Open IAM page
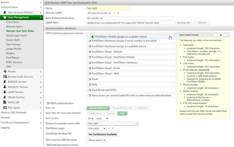Image resolution: width=234 pixels, height=147 pixels. tap(9, 66)
